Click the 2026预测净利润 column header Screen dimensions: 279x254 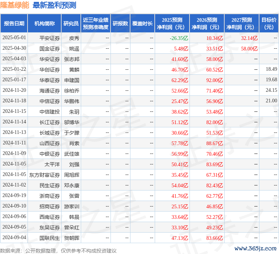tap(207, 23)
